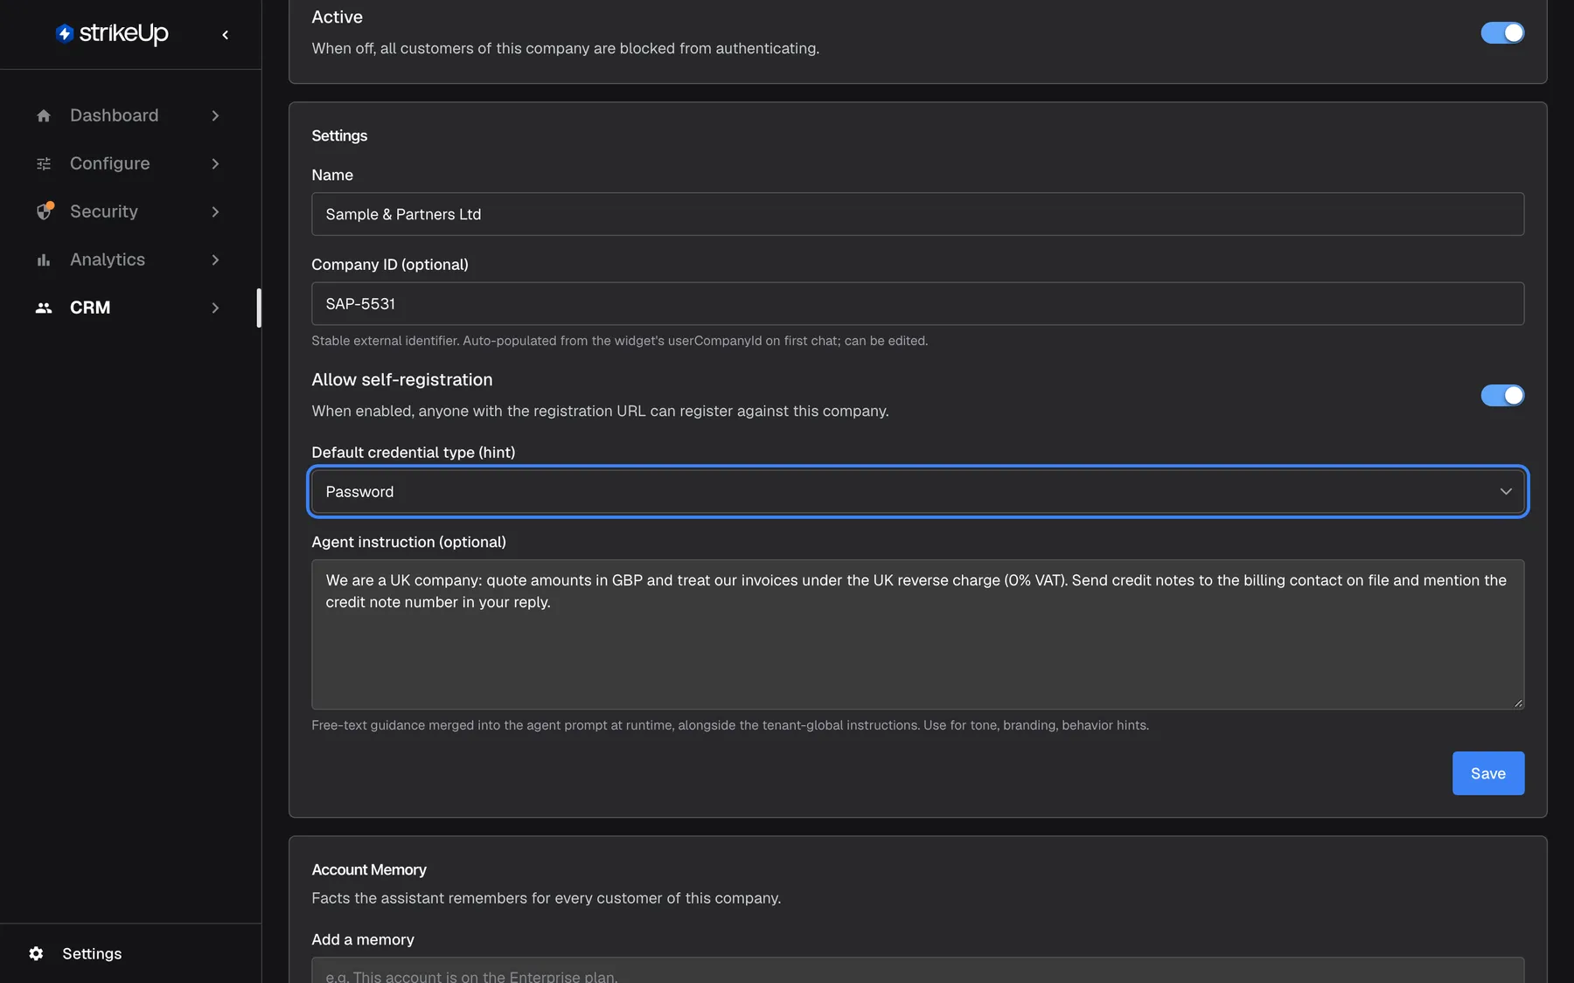Click inside the Agent instruction textarea
The width and height of the screenshot is (1574, 983).
(x=917, y=634)
